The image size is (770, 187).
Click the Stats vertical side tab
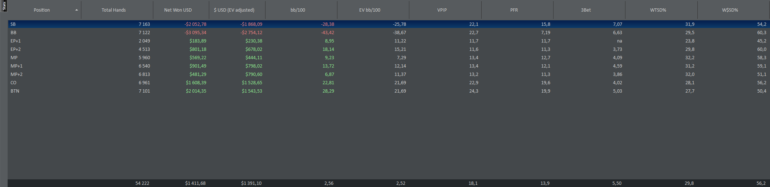[x=4, y=6]
